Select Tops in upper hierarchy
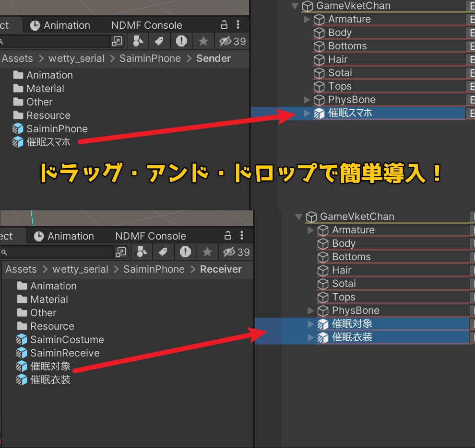Screen dimensions: 475x448 pos(340,86)
